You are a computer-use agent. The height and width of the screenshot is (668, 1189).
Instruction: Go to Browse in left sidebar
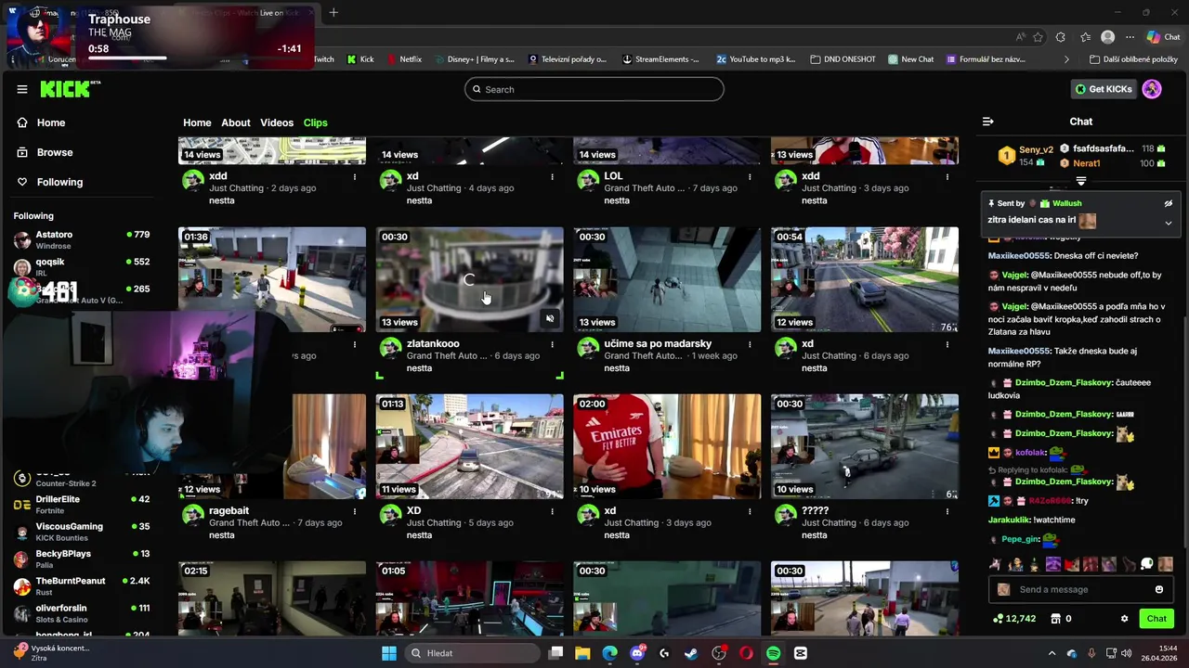46,152
